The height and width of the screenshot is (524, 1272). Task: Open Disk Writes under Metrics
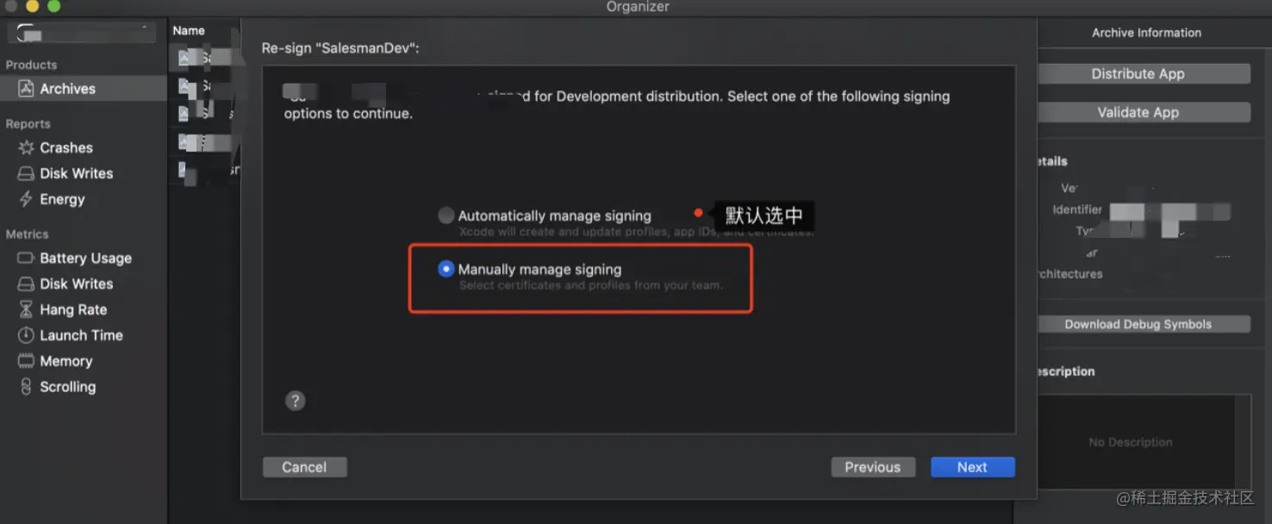pos(76,284)
